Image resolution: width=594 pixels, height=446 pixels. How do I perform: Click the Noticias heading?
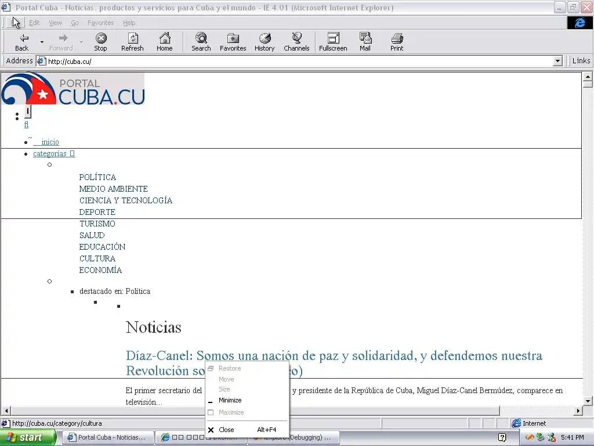coord(153,327)
